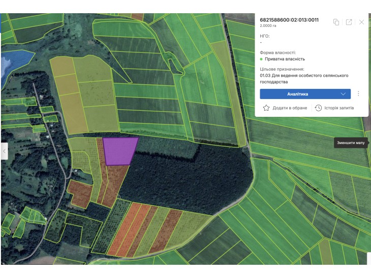Click Додати в обране label

click(290, 108)
